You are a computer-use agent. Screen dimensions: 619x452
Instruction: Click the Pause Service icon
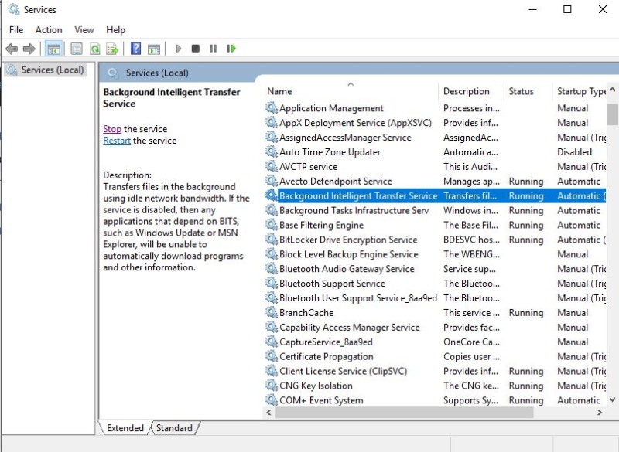213,49
